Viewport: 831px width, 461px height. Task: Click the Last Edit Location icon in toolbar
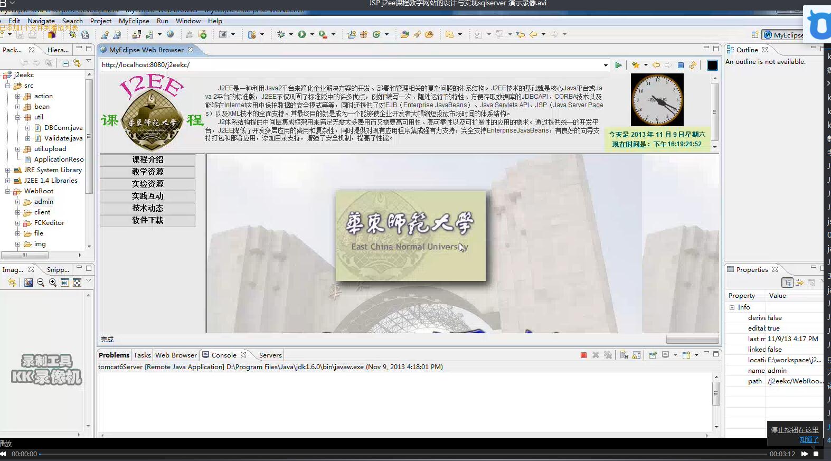tap(521, 34)
